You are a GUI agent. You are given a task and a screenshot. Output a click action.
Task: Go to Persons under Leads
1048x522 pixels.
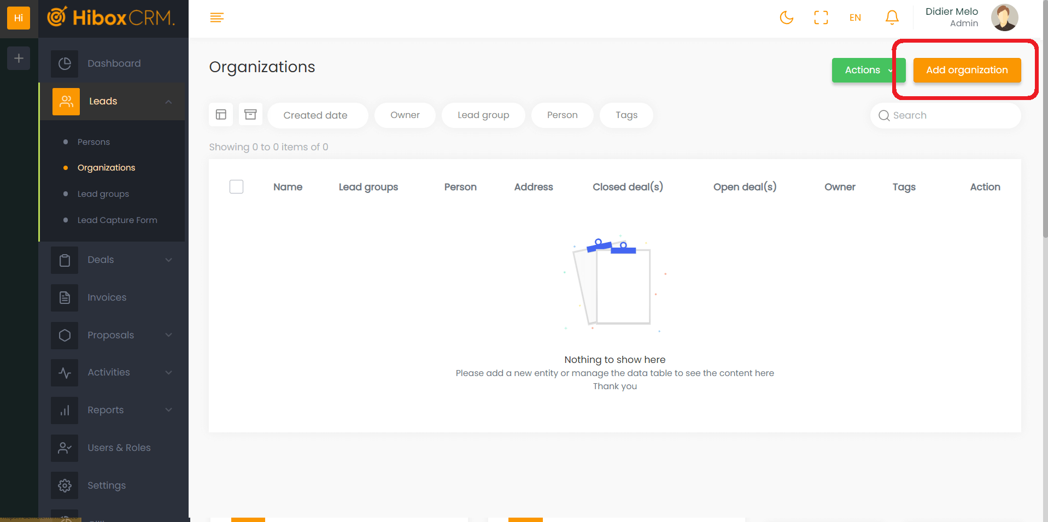click(x=93, y=142)
